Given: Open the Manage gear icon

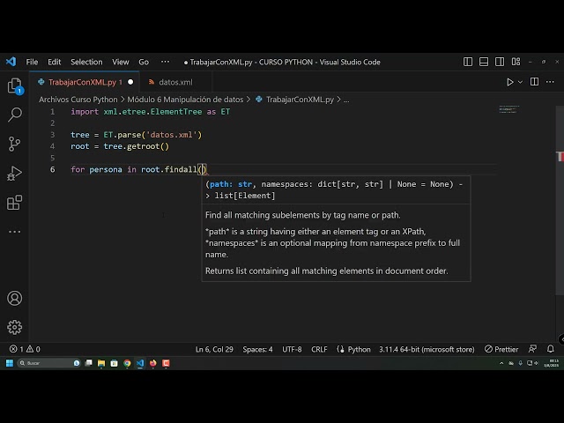Looking at the screenshot, I should point(14,327).
